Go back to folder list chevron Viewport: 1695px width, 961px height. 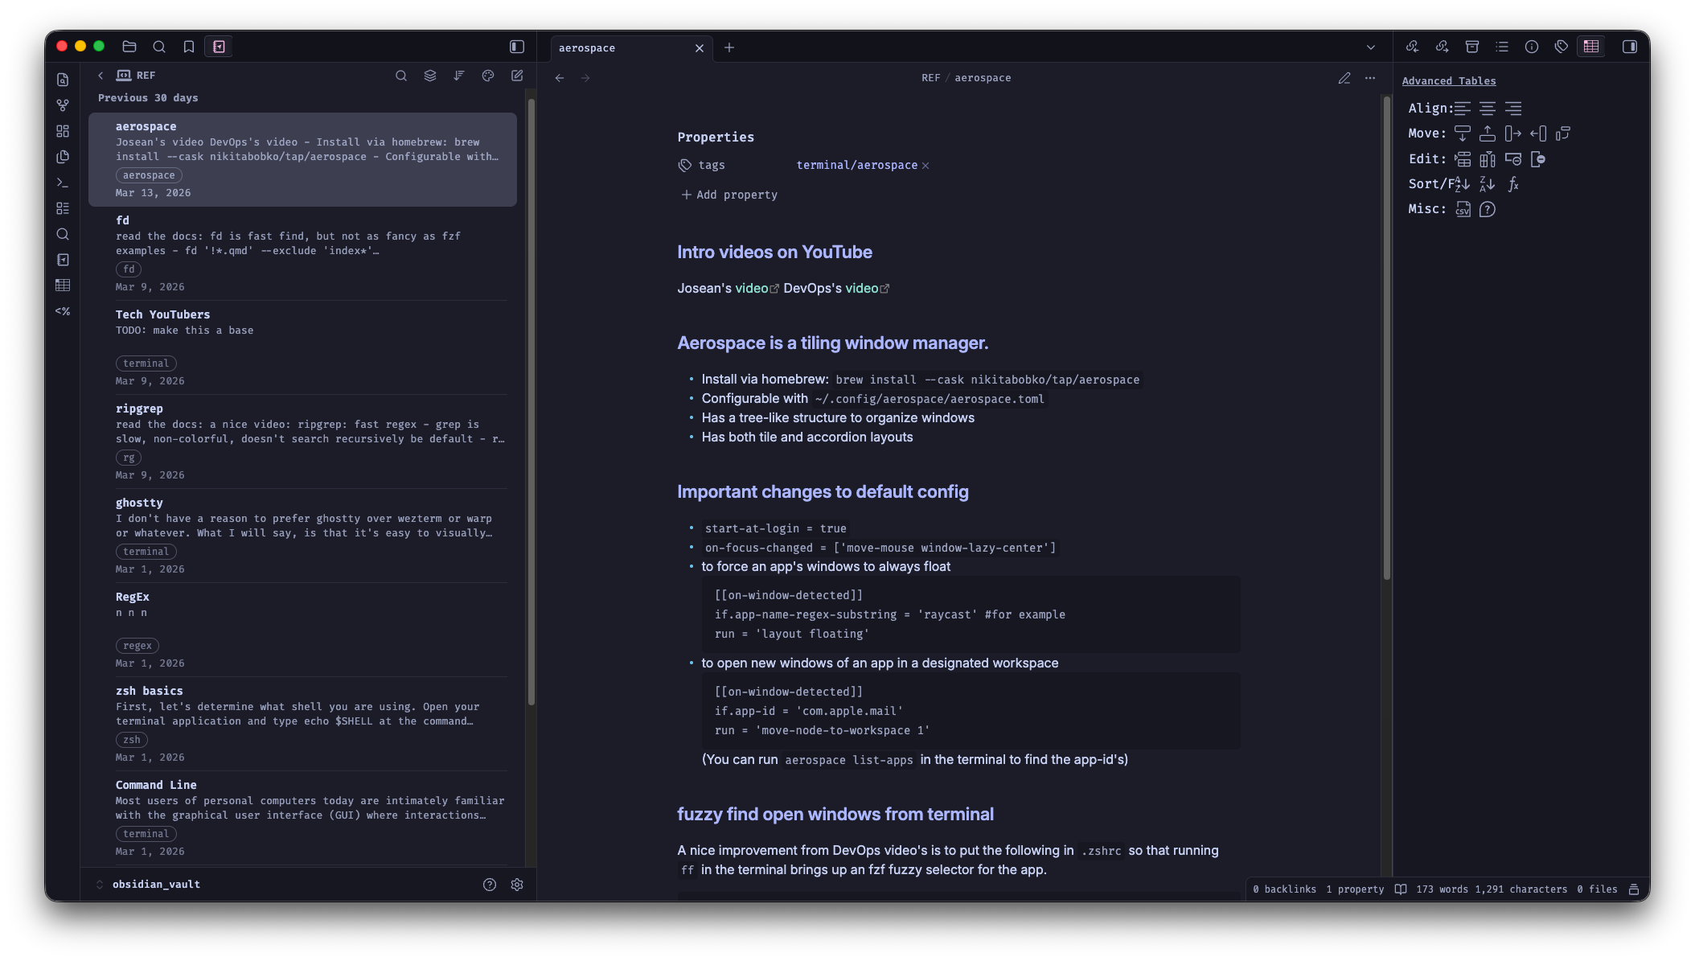[101, 76]
